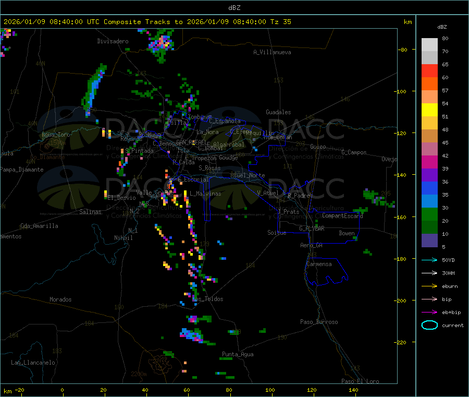Pick the magenta 39-42 dBZ swatch
The width and height of the screenshot is (469, 397).
pos(429,162)
